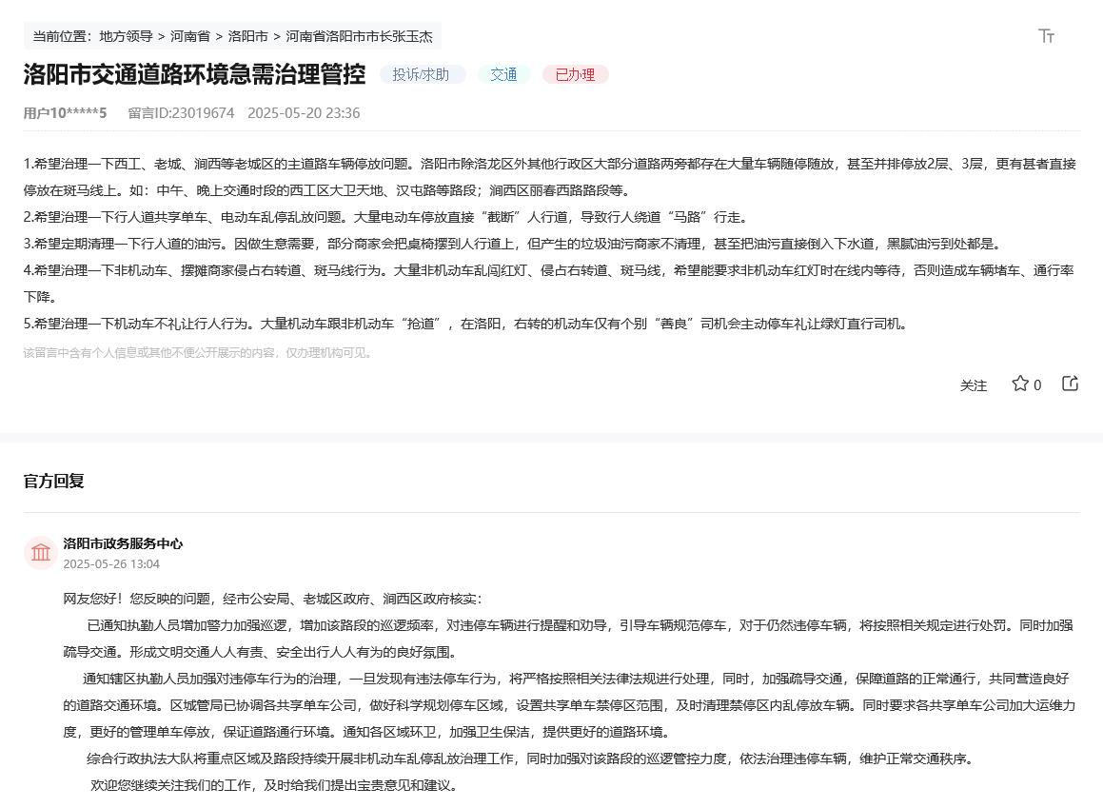Go to 地方领导 in the breadcrumb
This screenshot has height=808, width=1103.
pyautogui.click(x=126, y=36)
